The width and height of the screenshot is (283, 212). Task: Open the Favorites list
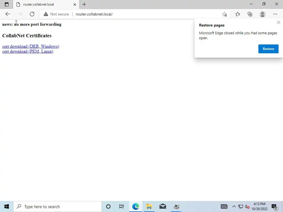click(238, 14)
